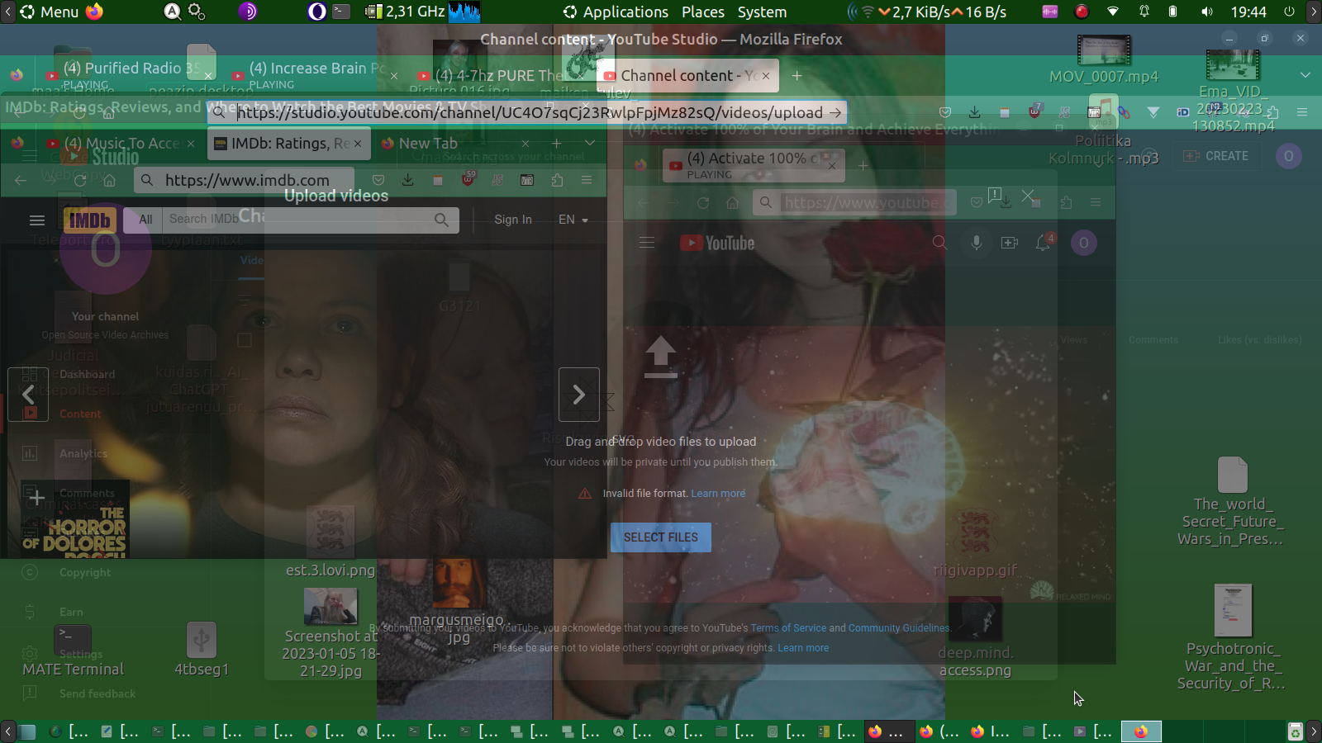Switch to the 'New Tab' tab
The height and width of the screenshot is (743, 1322).
[454, 144]
